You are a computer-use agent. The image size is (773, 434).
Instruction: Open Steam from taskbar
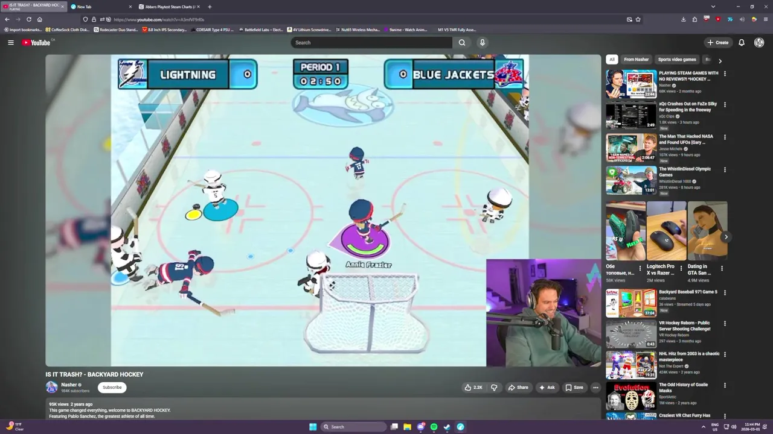point(447,427)
